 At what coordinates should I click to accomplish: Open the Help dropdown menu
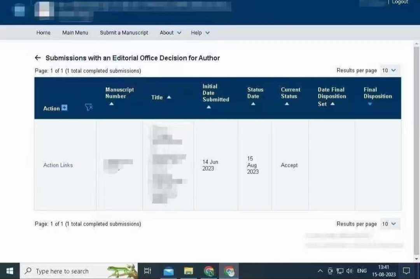200,33
